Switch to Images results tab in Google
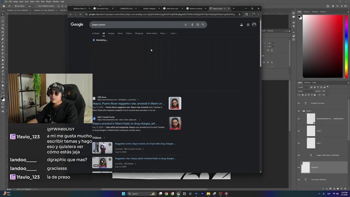The height and width of the screenshot is (197, 350). (x=111, y=33)
